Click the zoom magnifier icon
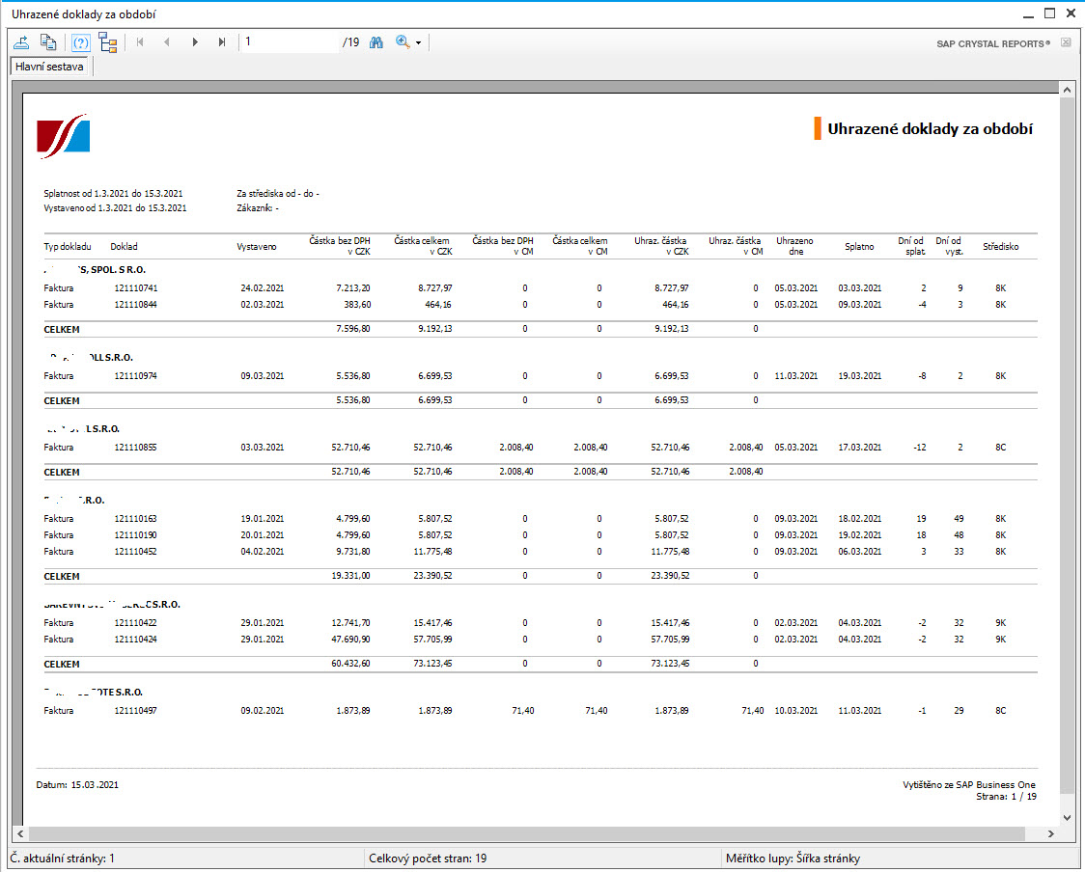The height and width of the screenshot is (872, 1085). [x=403, y=42]
